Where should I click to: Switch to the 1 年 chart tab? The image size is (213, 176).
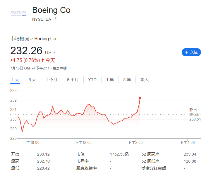coord(110,80)
